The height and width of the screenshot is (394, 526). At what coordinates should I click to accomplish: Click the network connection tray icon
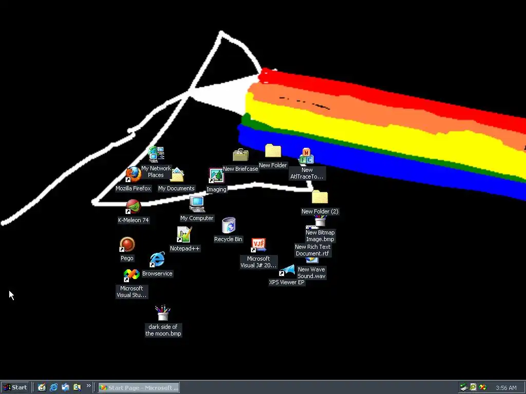464,388
